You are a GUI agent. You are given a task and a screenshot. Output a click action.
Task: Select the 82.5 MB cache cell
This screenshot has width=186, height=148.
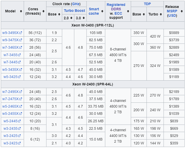(x=96, y=40)
